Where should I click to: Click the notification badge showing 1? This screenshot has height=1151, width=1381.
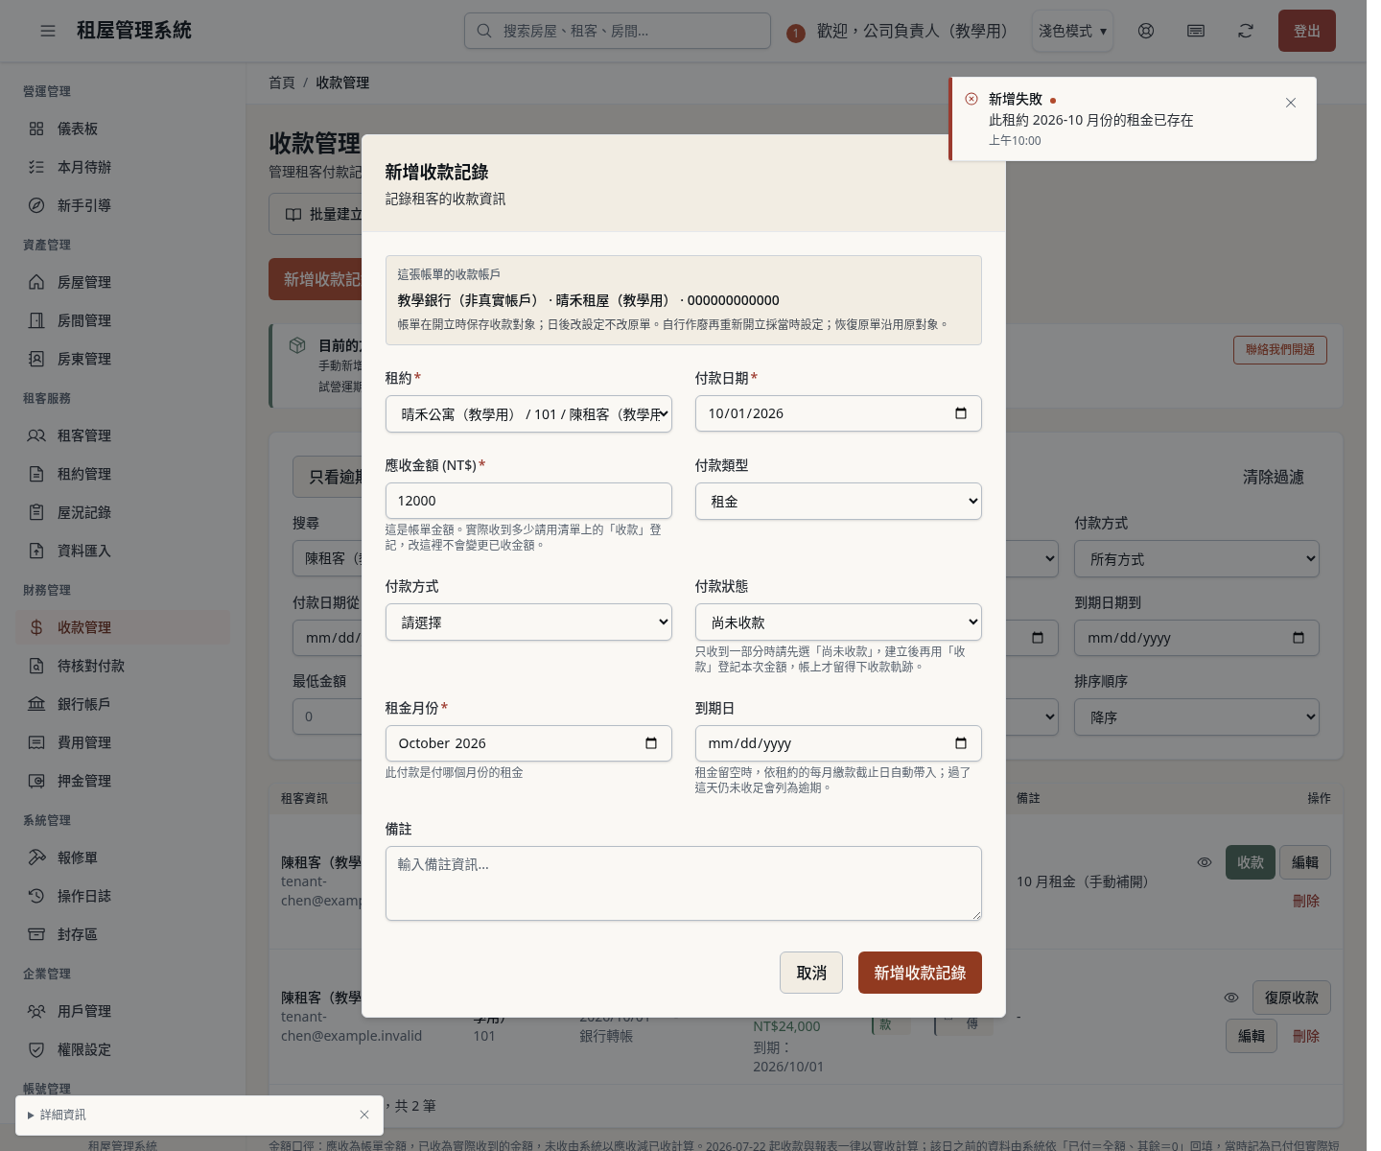click(795, 33)
